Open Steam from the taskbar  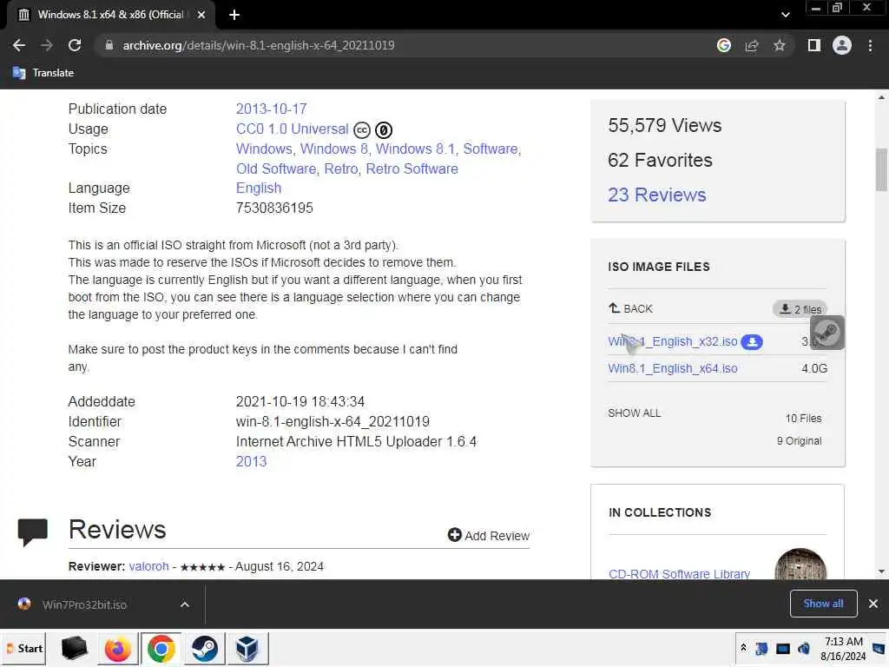click(x=204, y=648)
